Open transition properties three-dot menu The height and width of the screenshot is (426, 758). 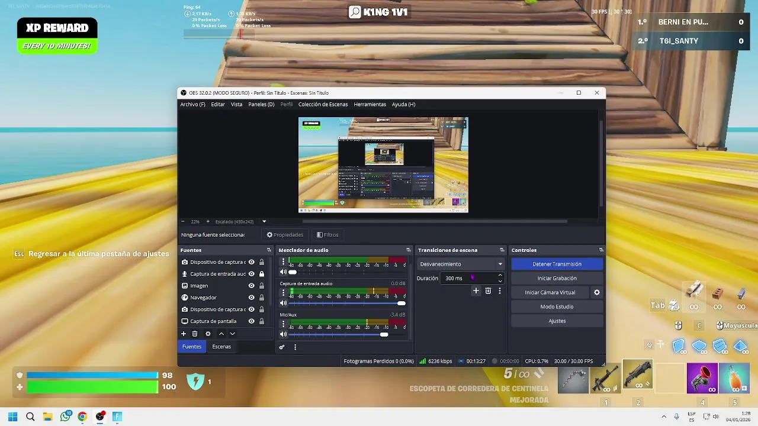coord(499,291)
